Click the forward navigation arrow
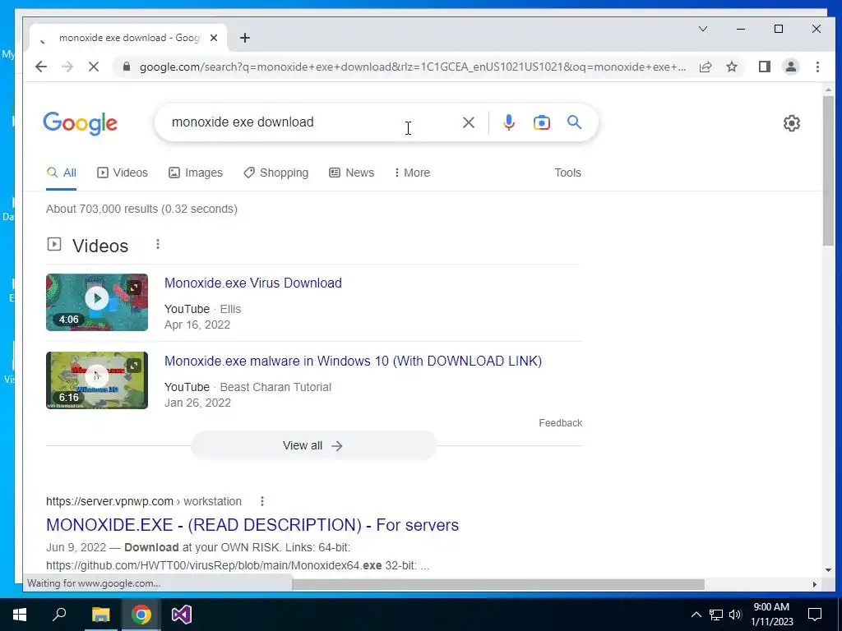This screenshot has height=631, width=842. click(67, 67)
